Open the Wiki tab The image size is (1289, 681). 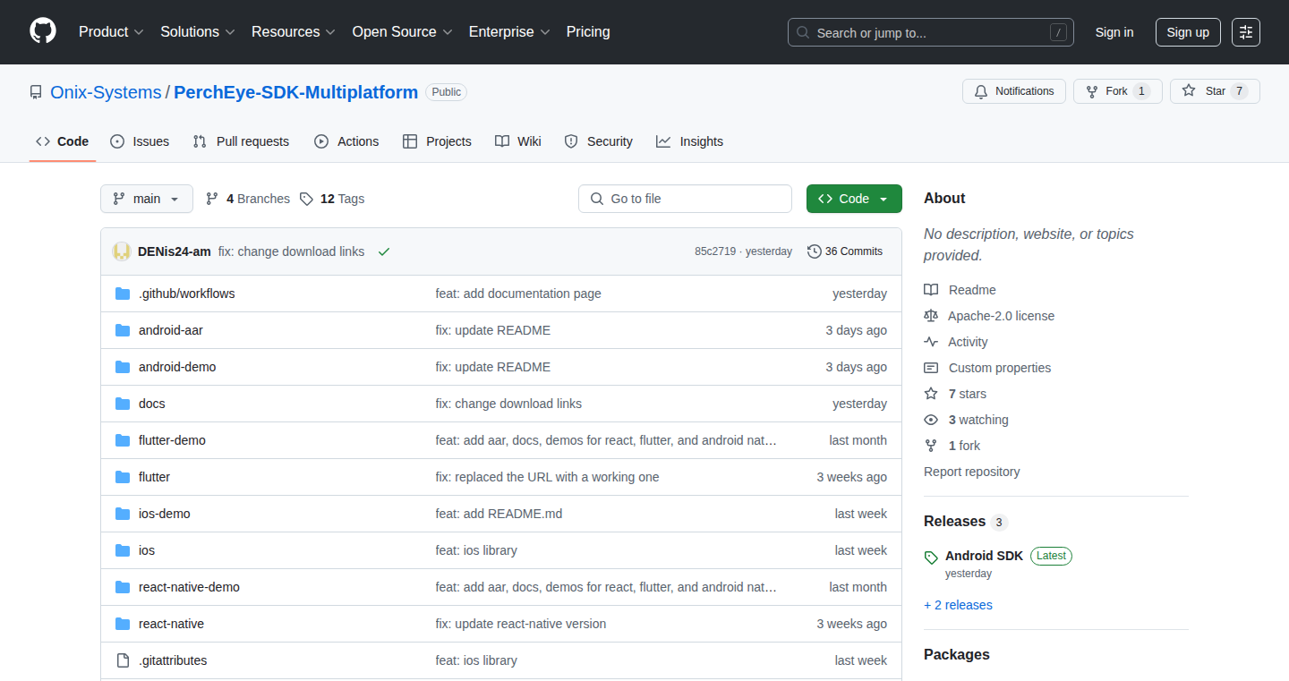tap(518, 141)
